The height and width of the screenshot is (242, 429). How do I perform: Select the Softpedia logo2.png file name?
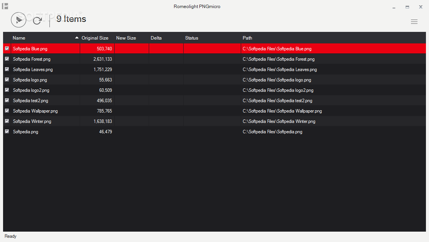pos(31,90)
